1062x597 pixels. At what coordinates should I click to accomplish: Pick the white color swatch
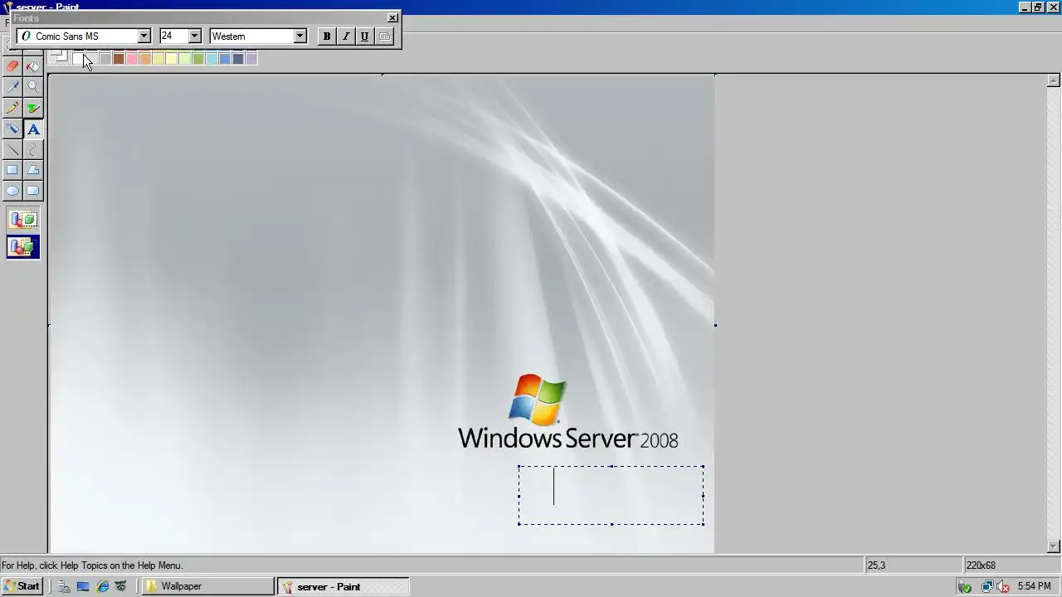coord(78,58)
